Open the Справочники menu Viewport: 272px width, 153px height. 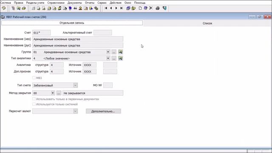click(56, 3)
